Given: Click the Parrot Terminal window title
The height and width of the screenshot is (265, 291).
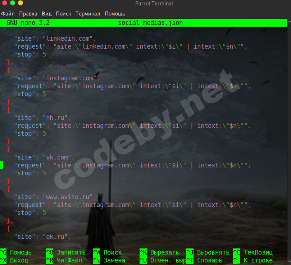Looking at the screenshot, I should click(x=154, y=4).
